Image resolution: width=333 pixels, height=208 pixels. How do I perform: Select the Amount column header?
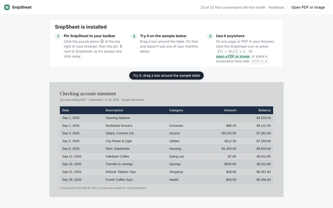[230, 110]
